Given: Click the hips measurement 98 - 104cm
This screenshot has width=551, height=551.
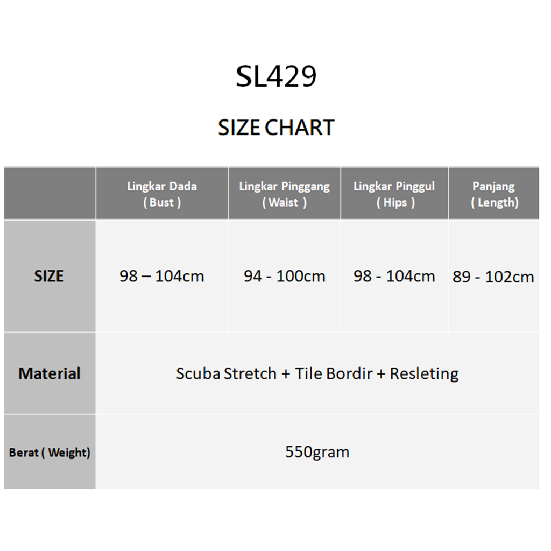Looking at the screenshot, I should coord(394,277).
